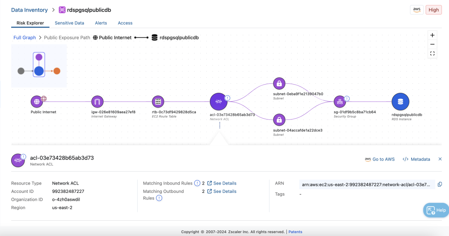The width and height of the screenshot is (449, 236).
Task: Zoom out the graph with minus button
Action: [x=432, y=44]
